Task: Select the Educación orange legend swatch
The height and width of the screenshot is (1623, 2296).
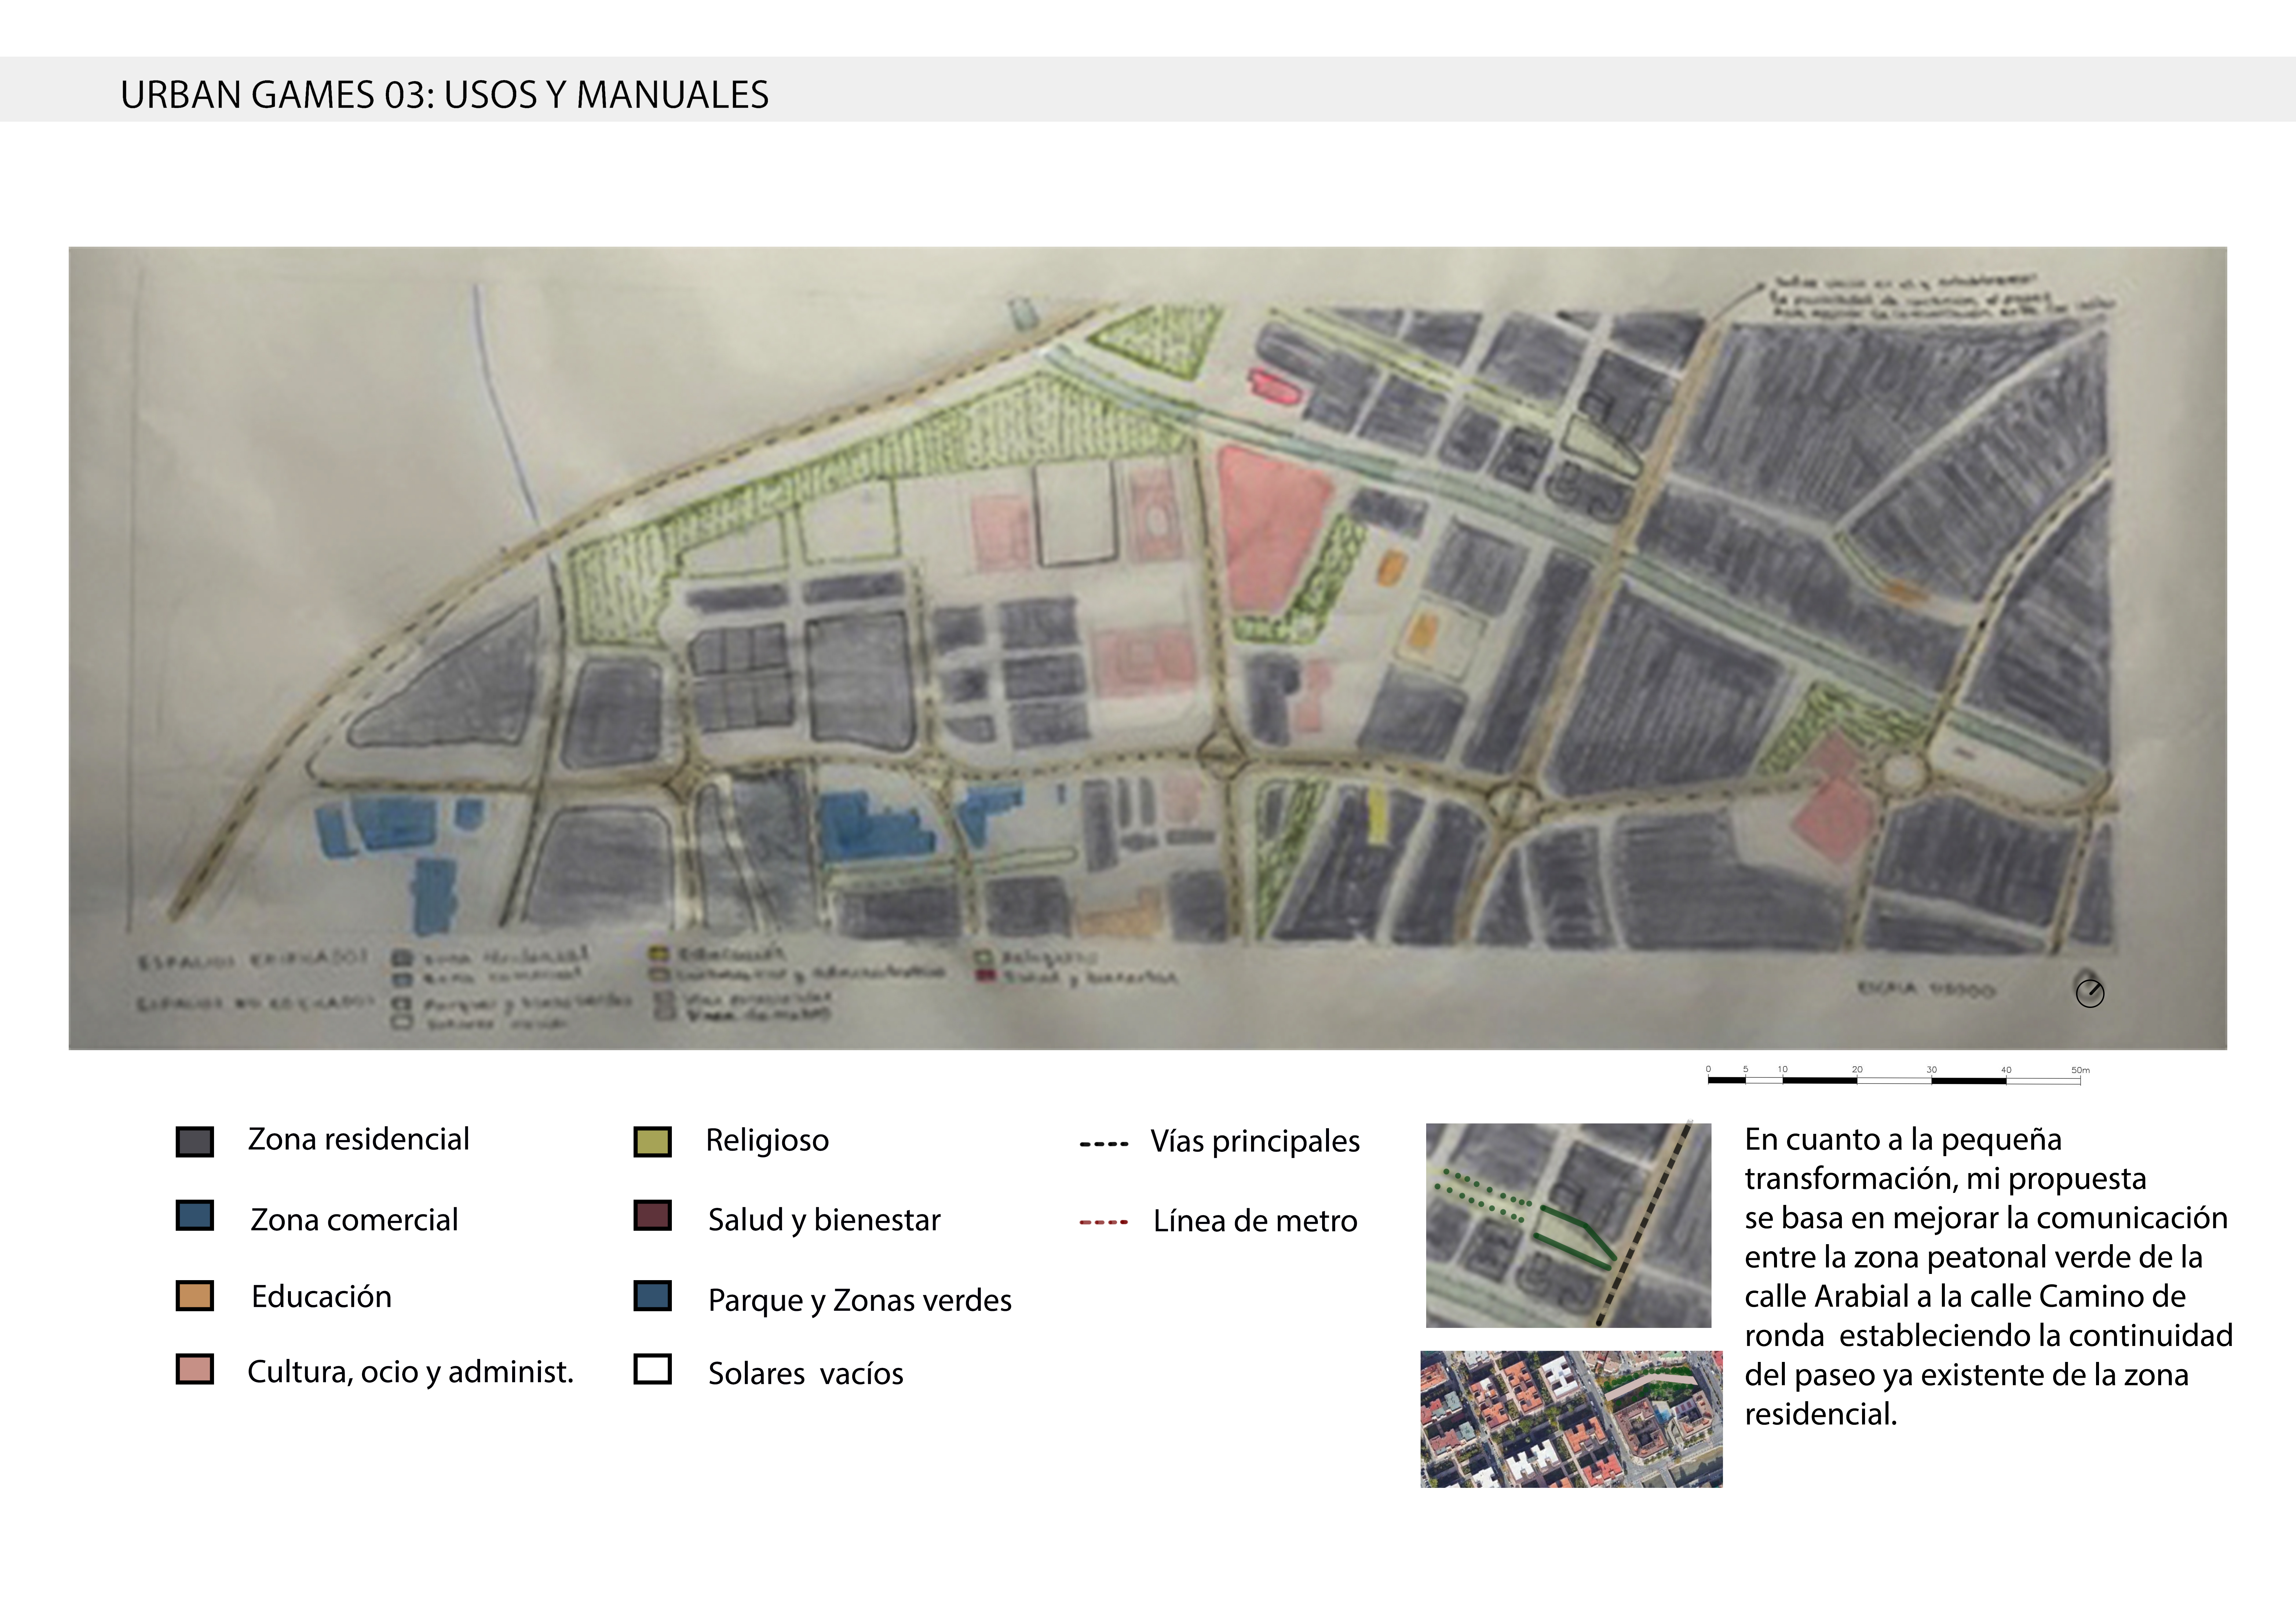Action: [x=195, y=1296]
